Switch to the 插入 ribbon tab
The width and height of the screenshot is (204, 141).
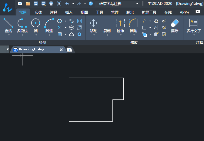(69, 12)
